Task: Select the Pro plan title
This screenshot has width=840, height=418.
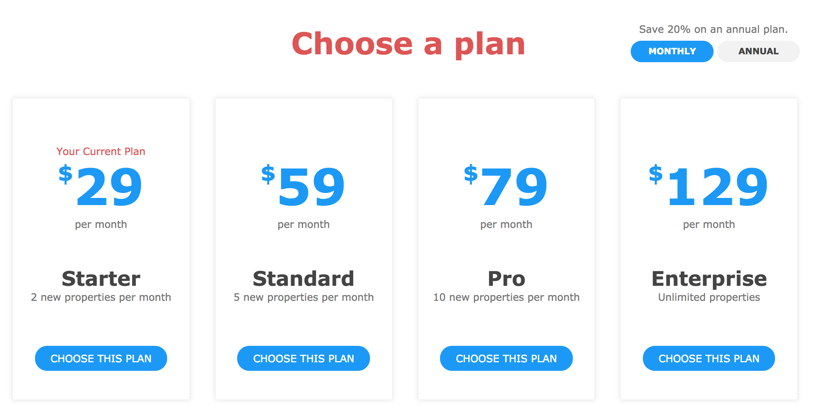Action: [x=506, y=279]
